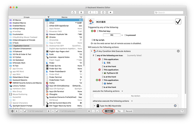
Task: Select the Disabled Macros group
Action: pyautogui.click(x=26, y=23)
